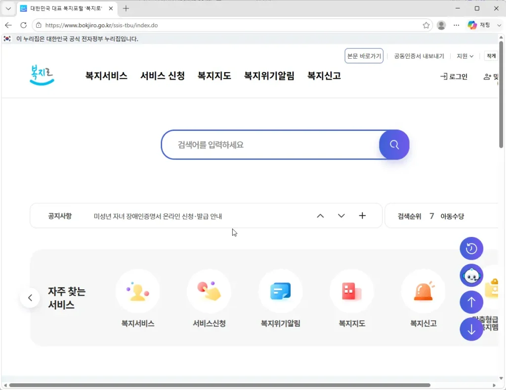Open the 복지서비스 shortcut icon
This screenshot has width=506, height=390.
point(138,291)
